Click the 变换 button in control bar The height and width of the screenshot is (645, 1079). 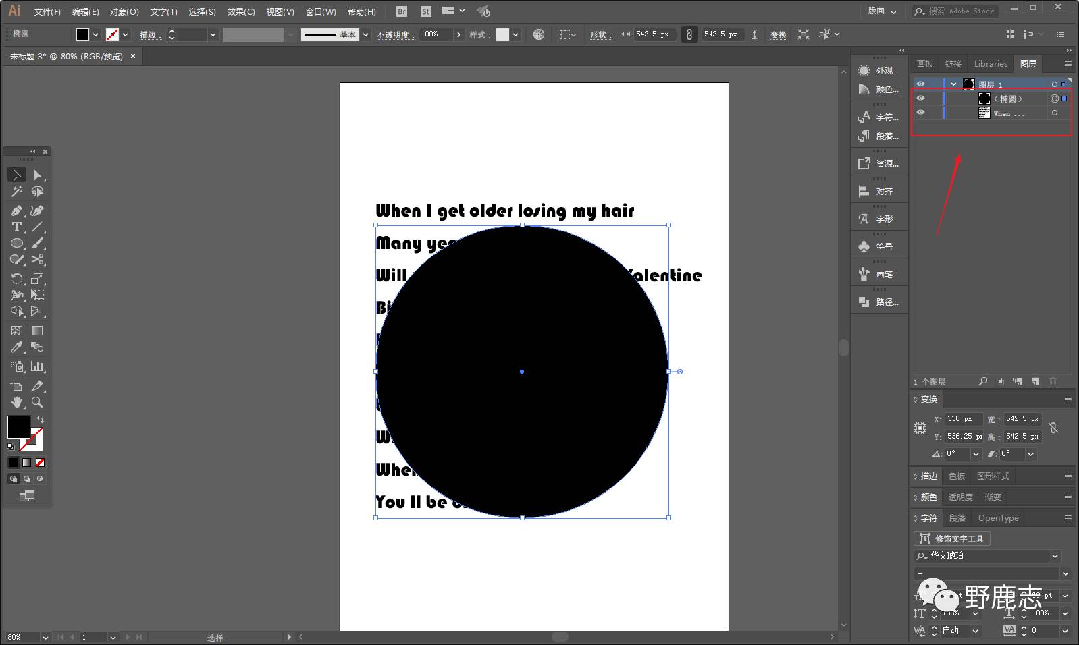pos(778,34)
